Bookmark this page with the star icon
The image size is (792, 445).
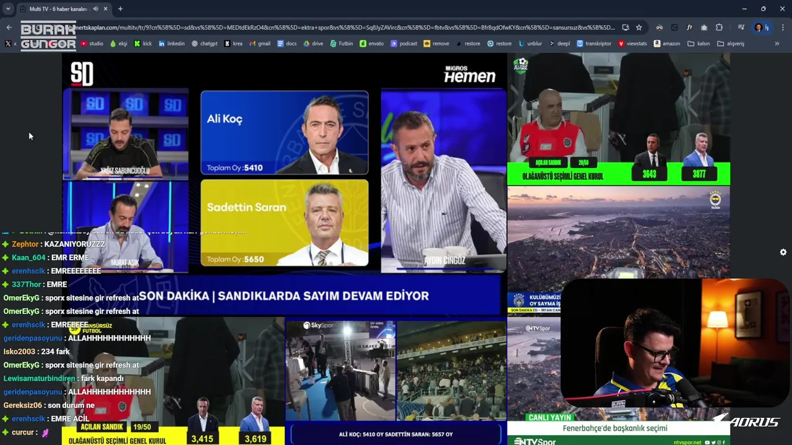(x=639, y=27)
